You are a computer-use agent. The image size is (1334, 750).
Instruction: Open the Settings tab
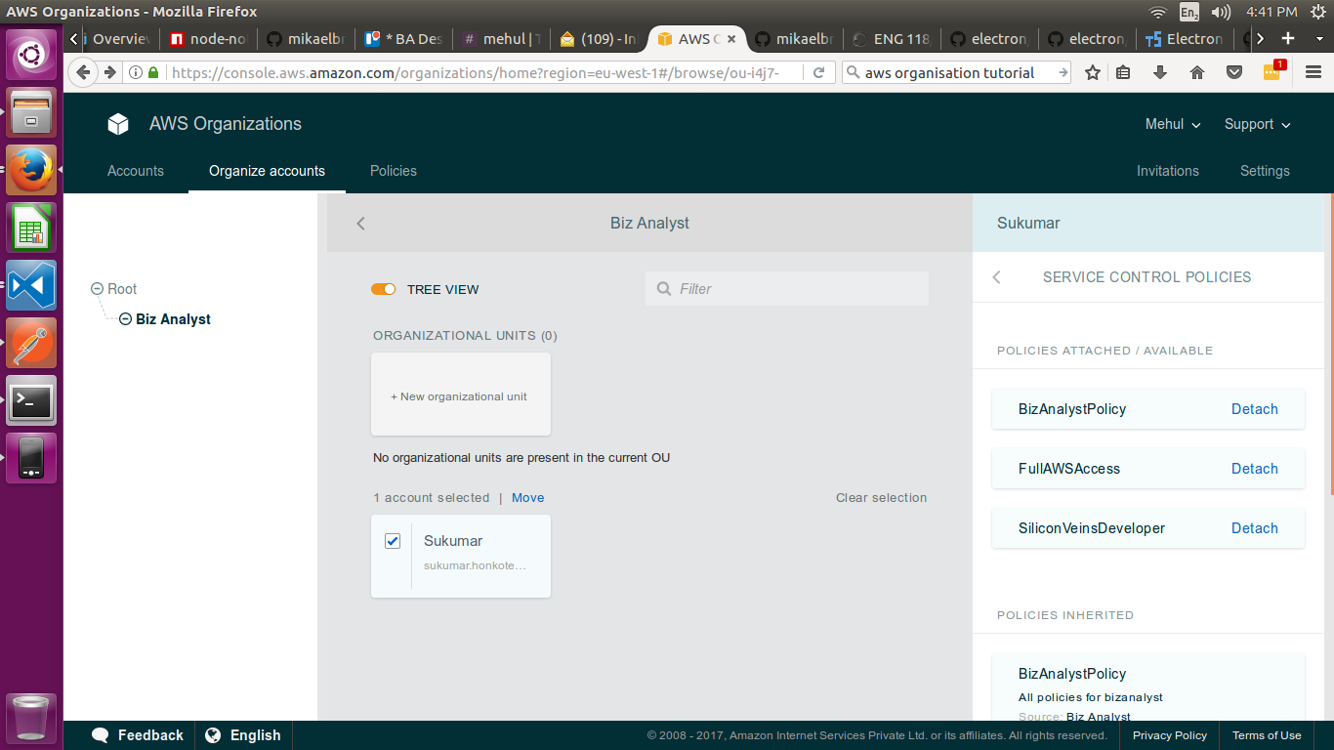(x=1265, y=171)
